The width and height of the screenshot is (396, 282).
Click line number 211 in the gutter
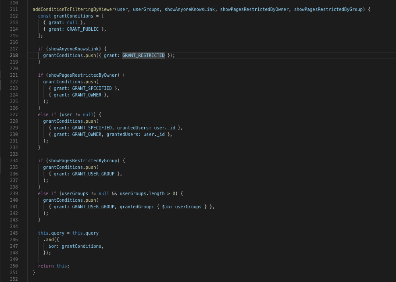[14, 9]
